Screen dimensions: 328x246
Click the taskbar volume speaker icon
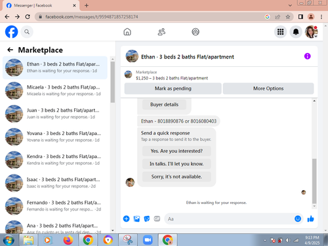(x=288, y=240)
